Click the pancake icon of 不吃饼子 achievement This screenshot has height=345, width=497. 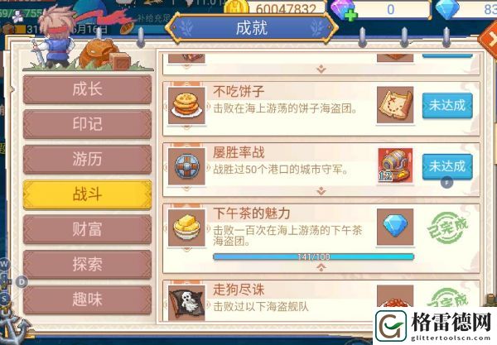186,106
